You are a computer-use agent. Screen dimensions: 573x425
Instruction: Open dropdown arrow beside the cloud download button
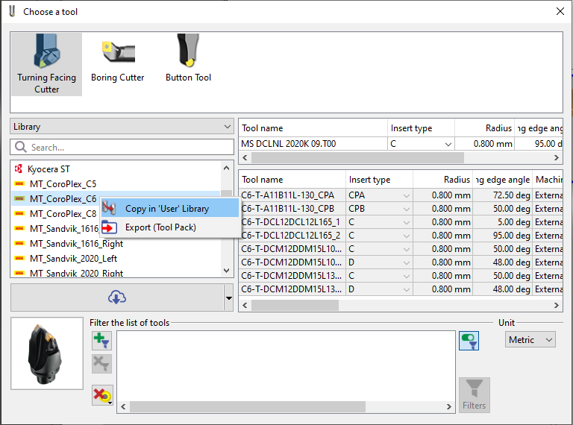click(x=228, y=298)
